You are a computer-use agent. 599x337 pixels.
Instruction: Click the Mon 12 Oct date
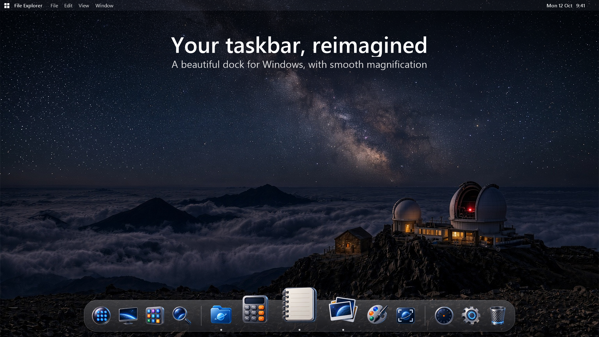559,6
